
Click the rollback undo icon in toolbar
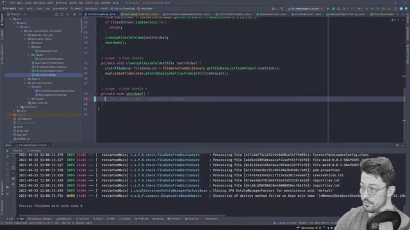click(389, 8)
